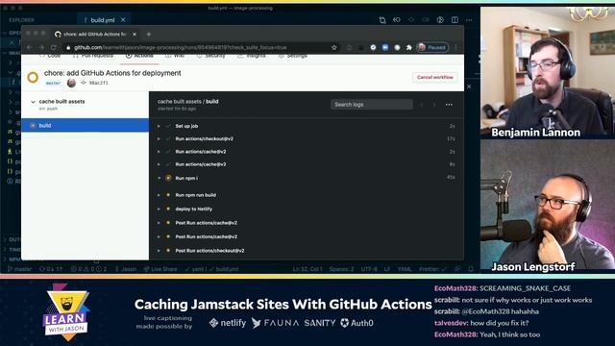The width and height of the screenshot is (615, 346).
Task: Open the Pull requests tab on GitHub
Action: (93, 56)
